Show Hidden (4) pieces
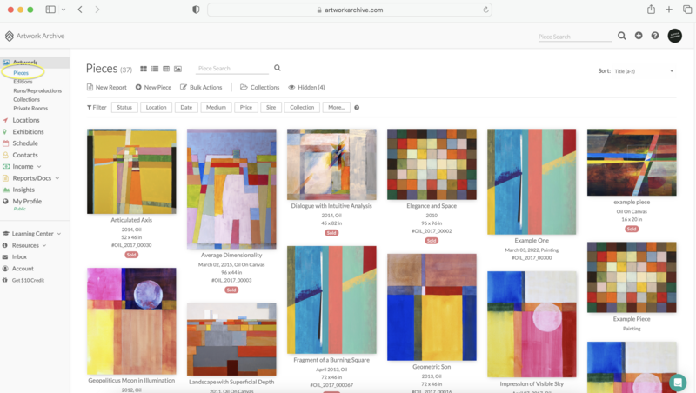696x393 pixels. point(307,88)
